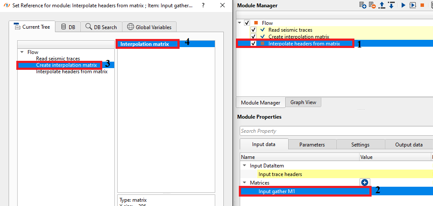
Task: Select Flow root in Module Manager
Action: pyautogui.click(x=267, y=23)
